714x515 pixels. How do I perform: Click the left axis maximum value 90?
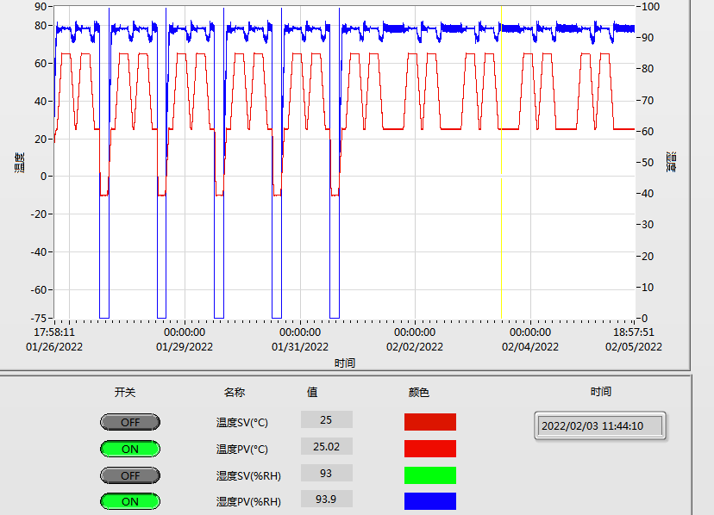pos(41,6)
